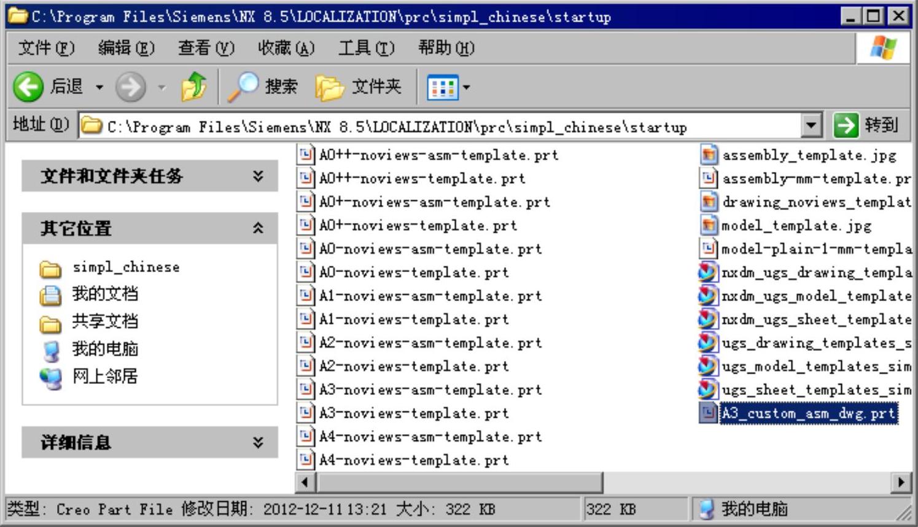The width and height of the screenshot is (918, 527).
Task: Expand the address bar dropdown
Action: [811, 126]
